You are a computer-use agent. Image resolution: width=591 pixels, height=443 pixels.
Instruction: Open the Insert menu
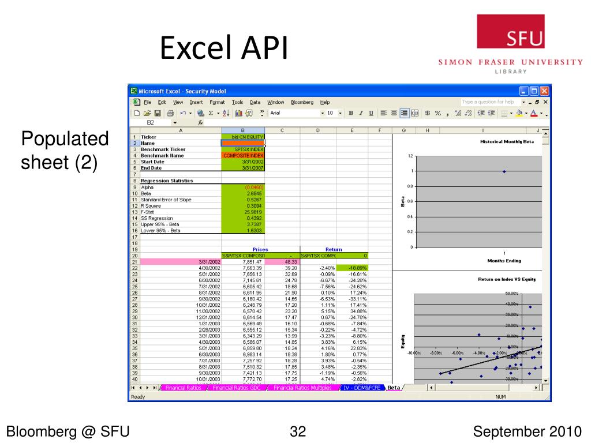point(196,102)
